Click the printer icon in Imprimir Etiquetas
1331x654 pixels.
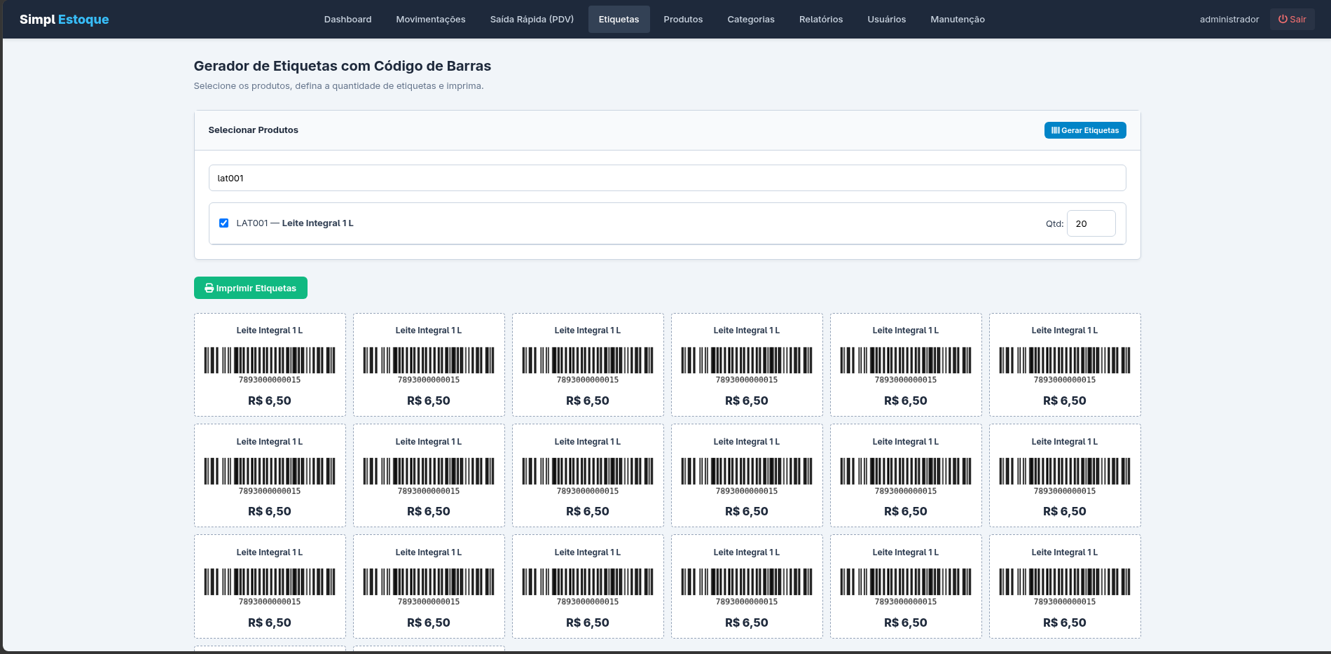(x=209, y=288)
